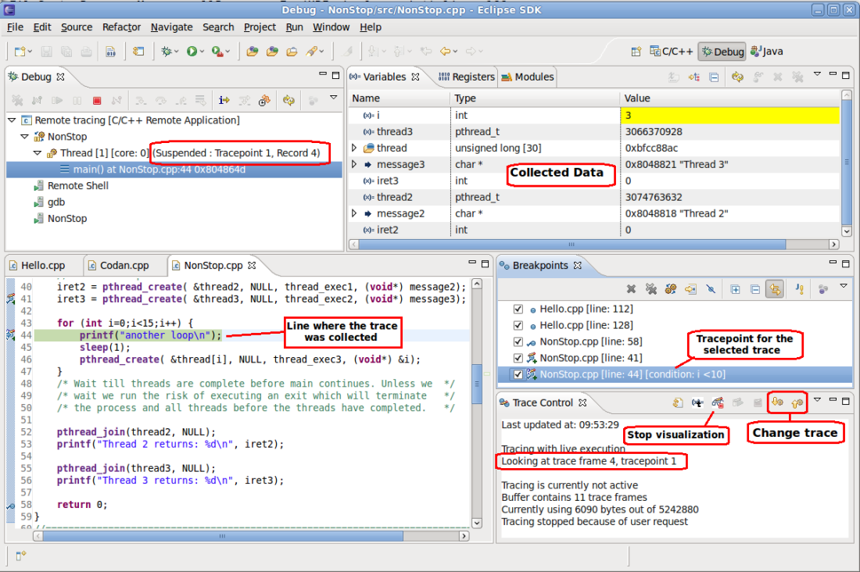Screen dimensions: 860x572
Task: Toggle Link with Debug View in Breakpoints
Action: [775, 289]
